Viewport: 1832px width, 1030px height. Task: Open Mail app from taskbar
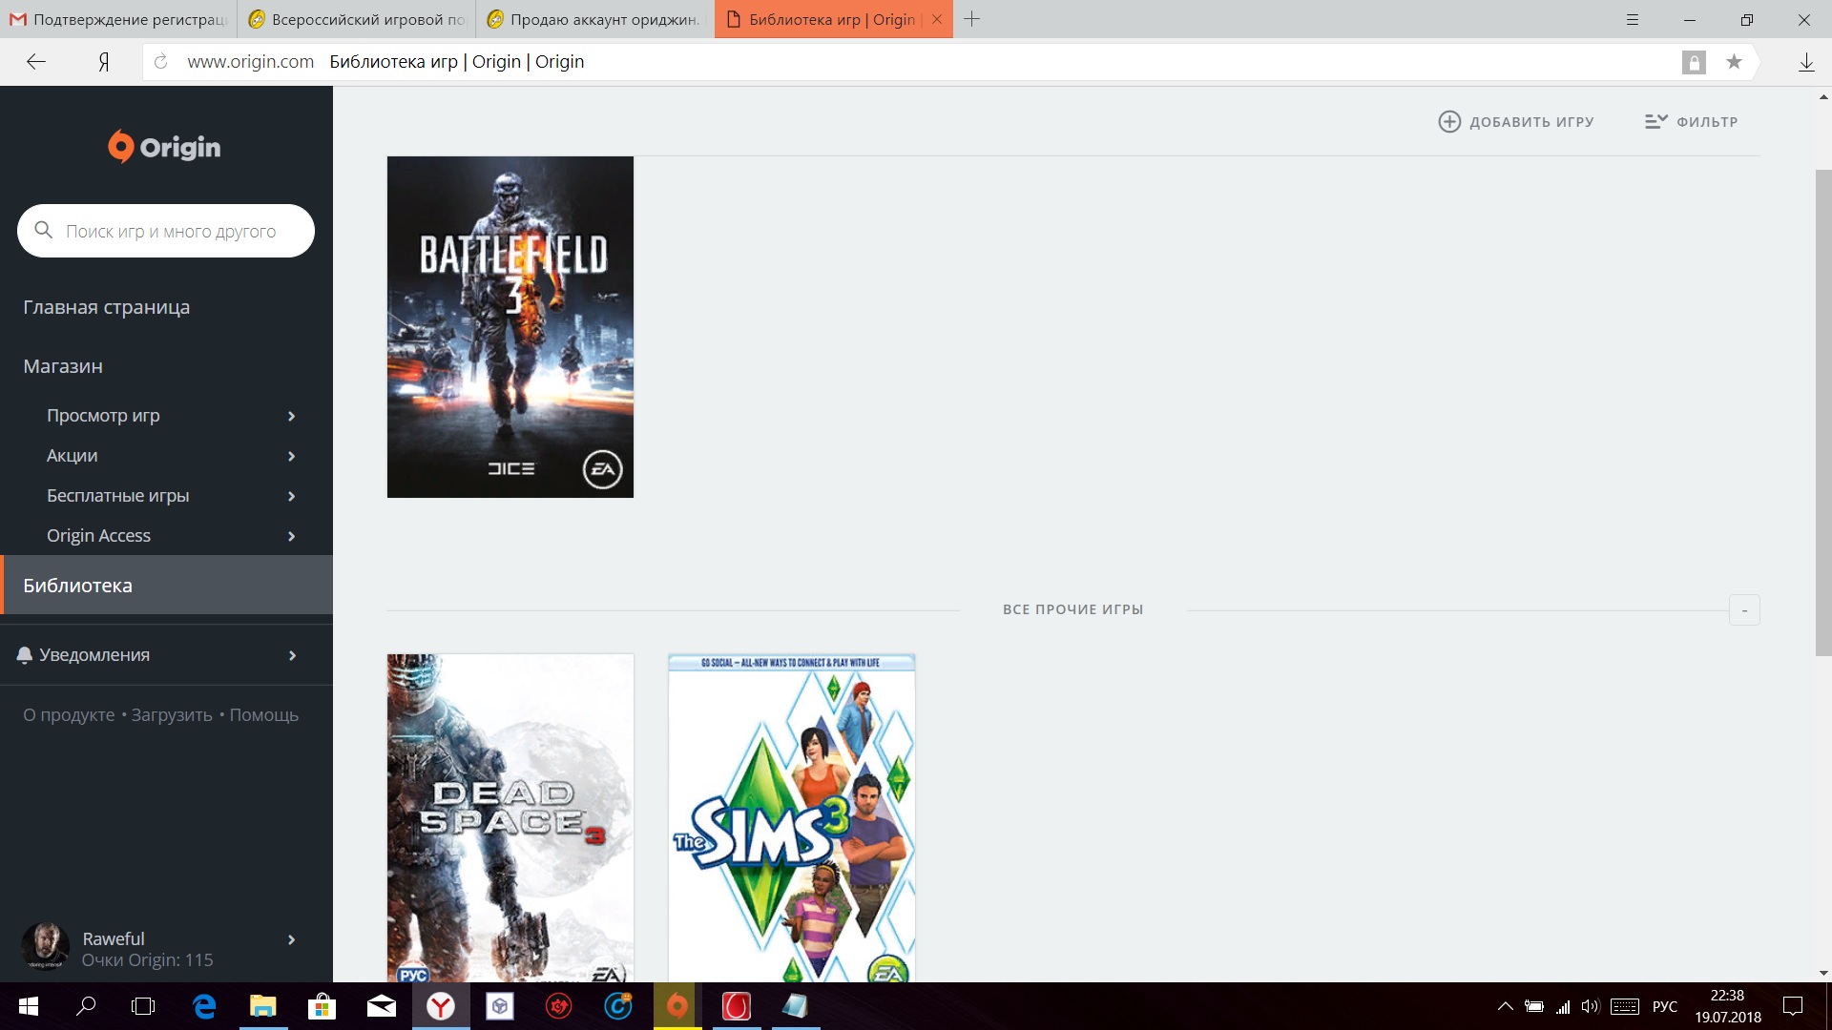point(382,1006)
